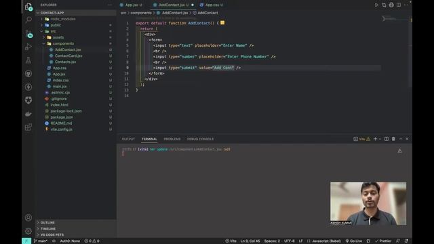Click Go Live in the status bar
Image resolution: width=434 pixels, height=244 pixels.
coord(354,241)
